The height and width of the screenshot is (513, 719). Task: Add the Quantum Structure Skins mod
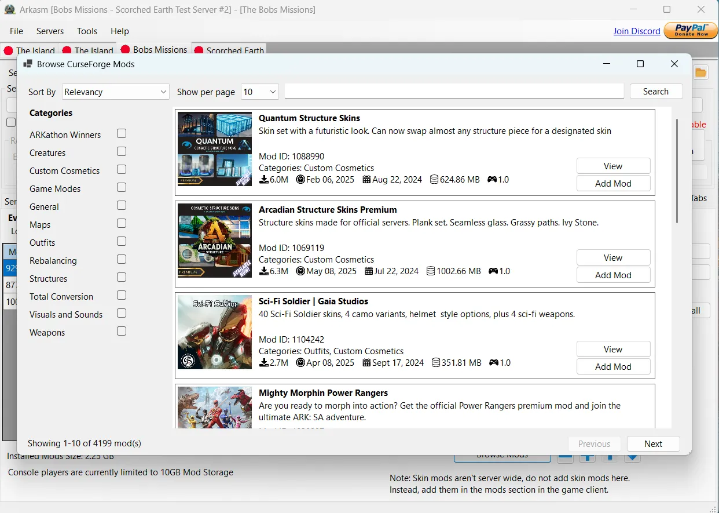pos(613,183)
